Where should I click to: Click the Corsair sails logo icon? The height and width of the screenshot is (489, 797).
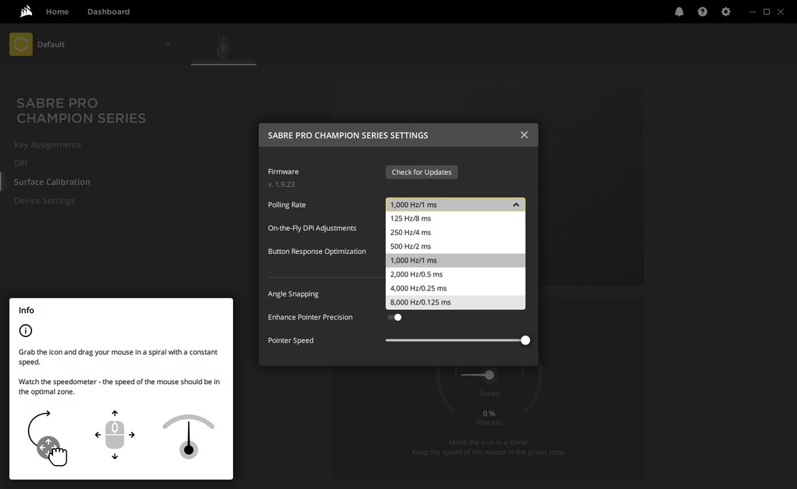click(x=26, y=11)
